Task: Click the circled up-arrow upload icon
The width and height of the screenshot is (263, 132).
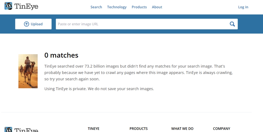Action: [x=26, y=24]
